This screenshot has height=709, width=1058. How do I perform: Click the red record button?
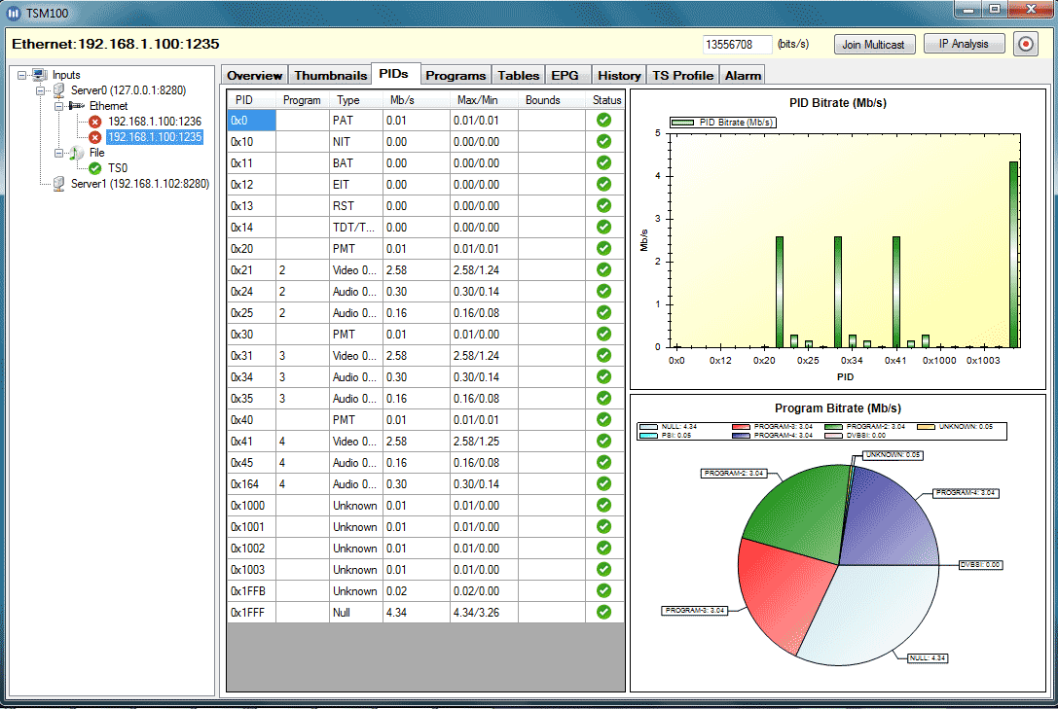coord(1025,44)
